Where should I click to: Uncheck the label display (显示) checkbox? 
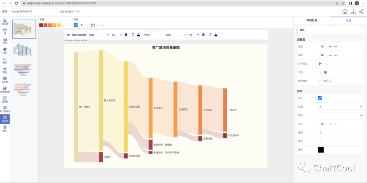click(320, 98)
